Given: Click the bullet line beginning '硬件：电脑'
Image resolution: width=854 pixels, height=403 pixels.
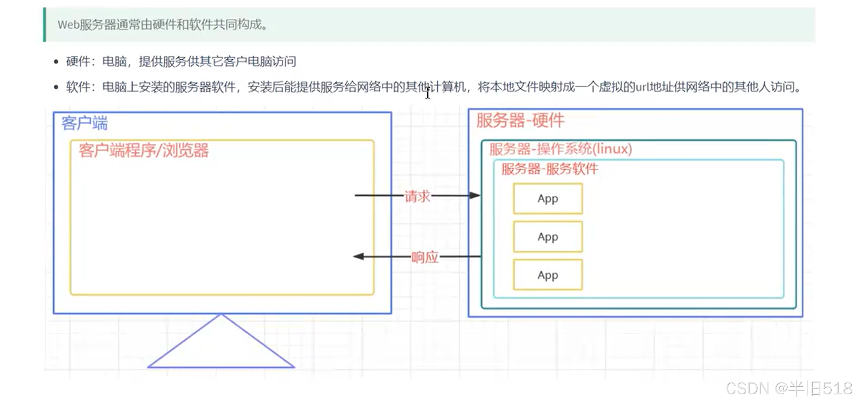Looking at the screenshot, I should pyautogui.click(x=181, y=61).
